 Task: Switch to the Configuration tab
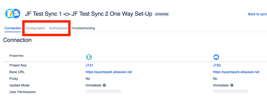[35, 28]
